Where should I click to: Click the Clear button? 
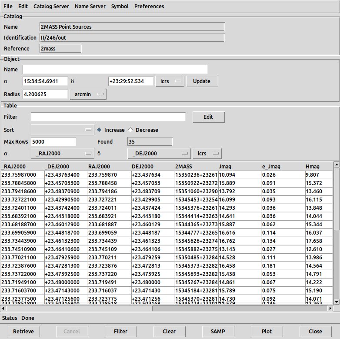coord(170,332)
